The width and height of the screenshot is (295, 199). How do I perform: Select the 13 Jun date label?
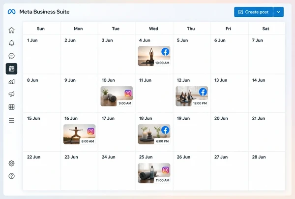tap(221, 80)
